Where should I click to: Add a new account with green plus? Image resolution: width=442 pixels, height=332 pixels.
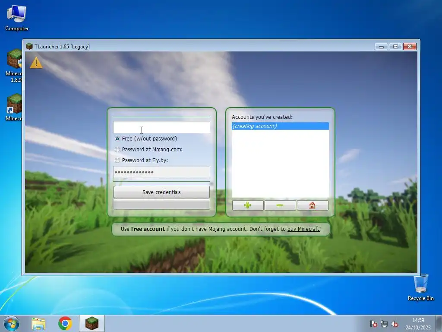coord(248,205)
